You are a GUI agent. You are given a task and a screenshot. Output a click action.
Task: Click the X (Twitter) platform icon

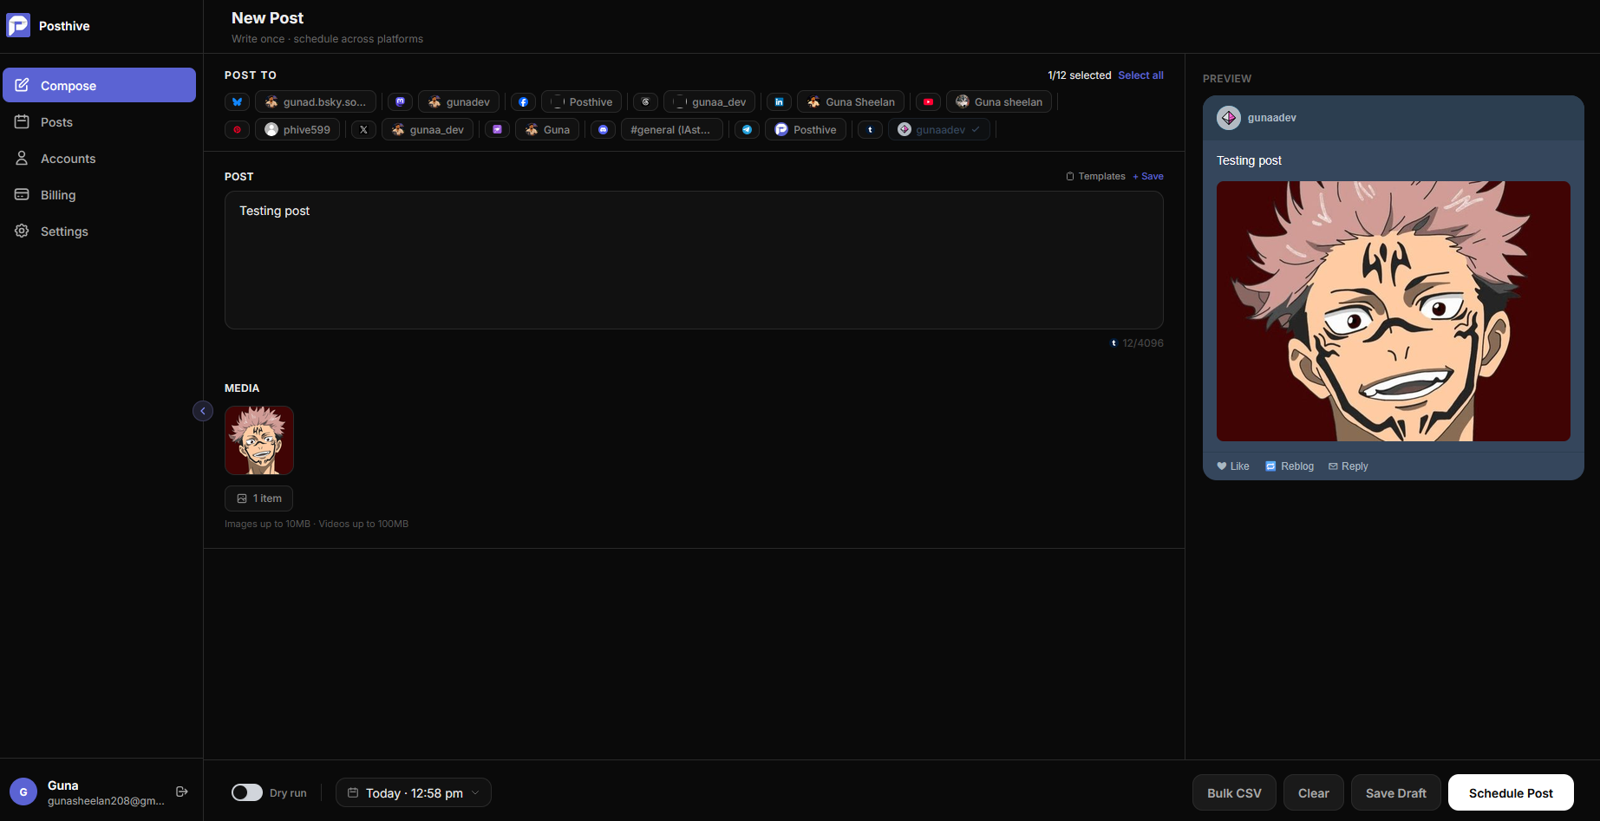(363, 130)
